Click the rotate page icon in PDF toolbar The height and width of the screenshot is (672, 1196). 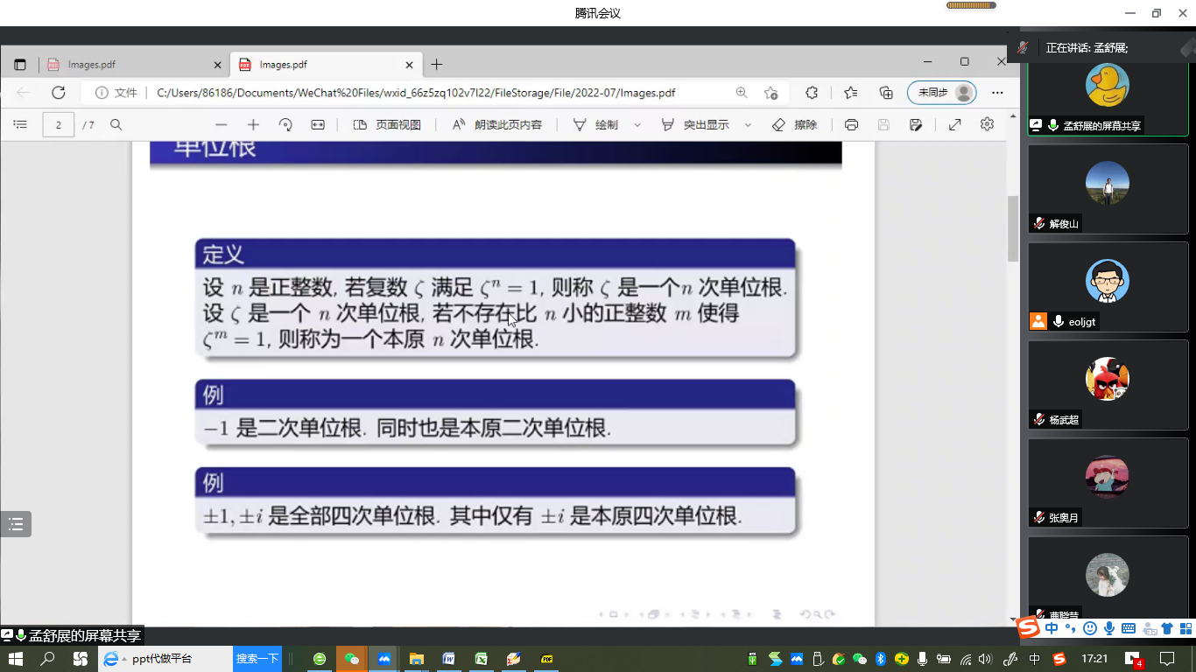(285, 125)
